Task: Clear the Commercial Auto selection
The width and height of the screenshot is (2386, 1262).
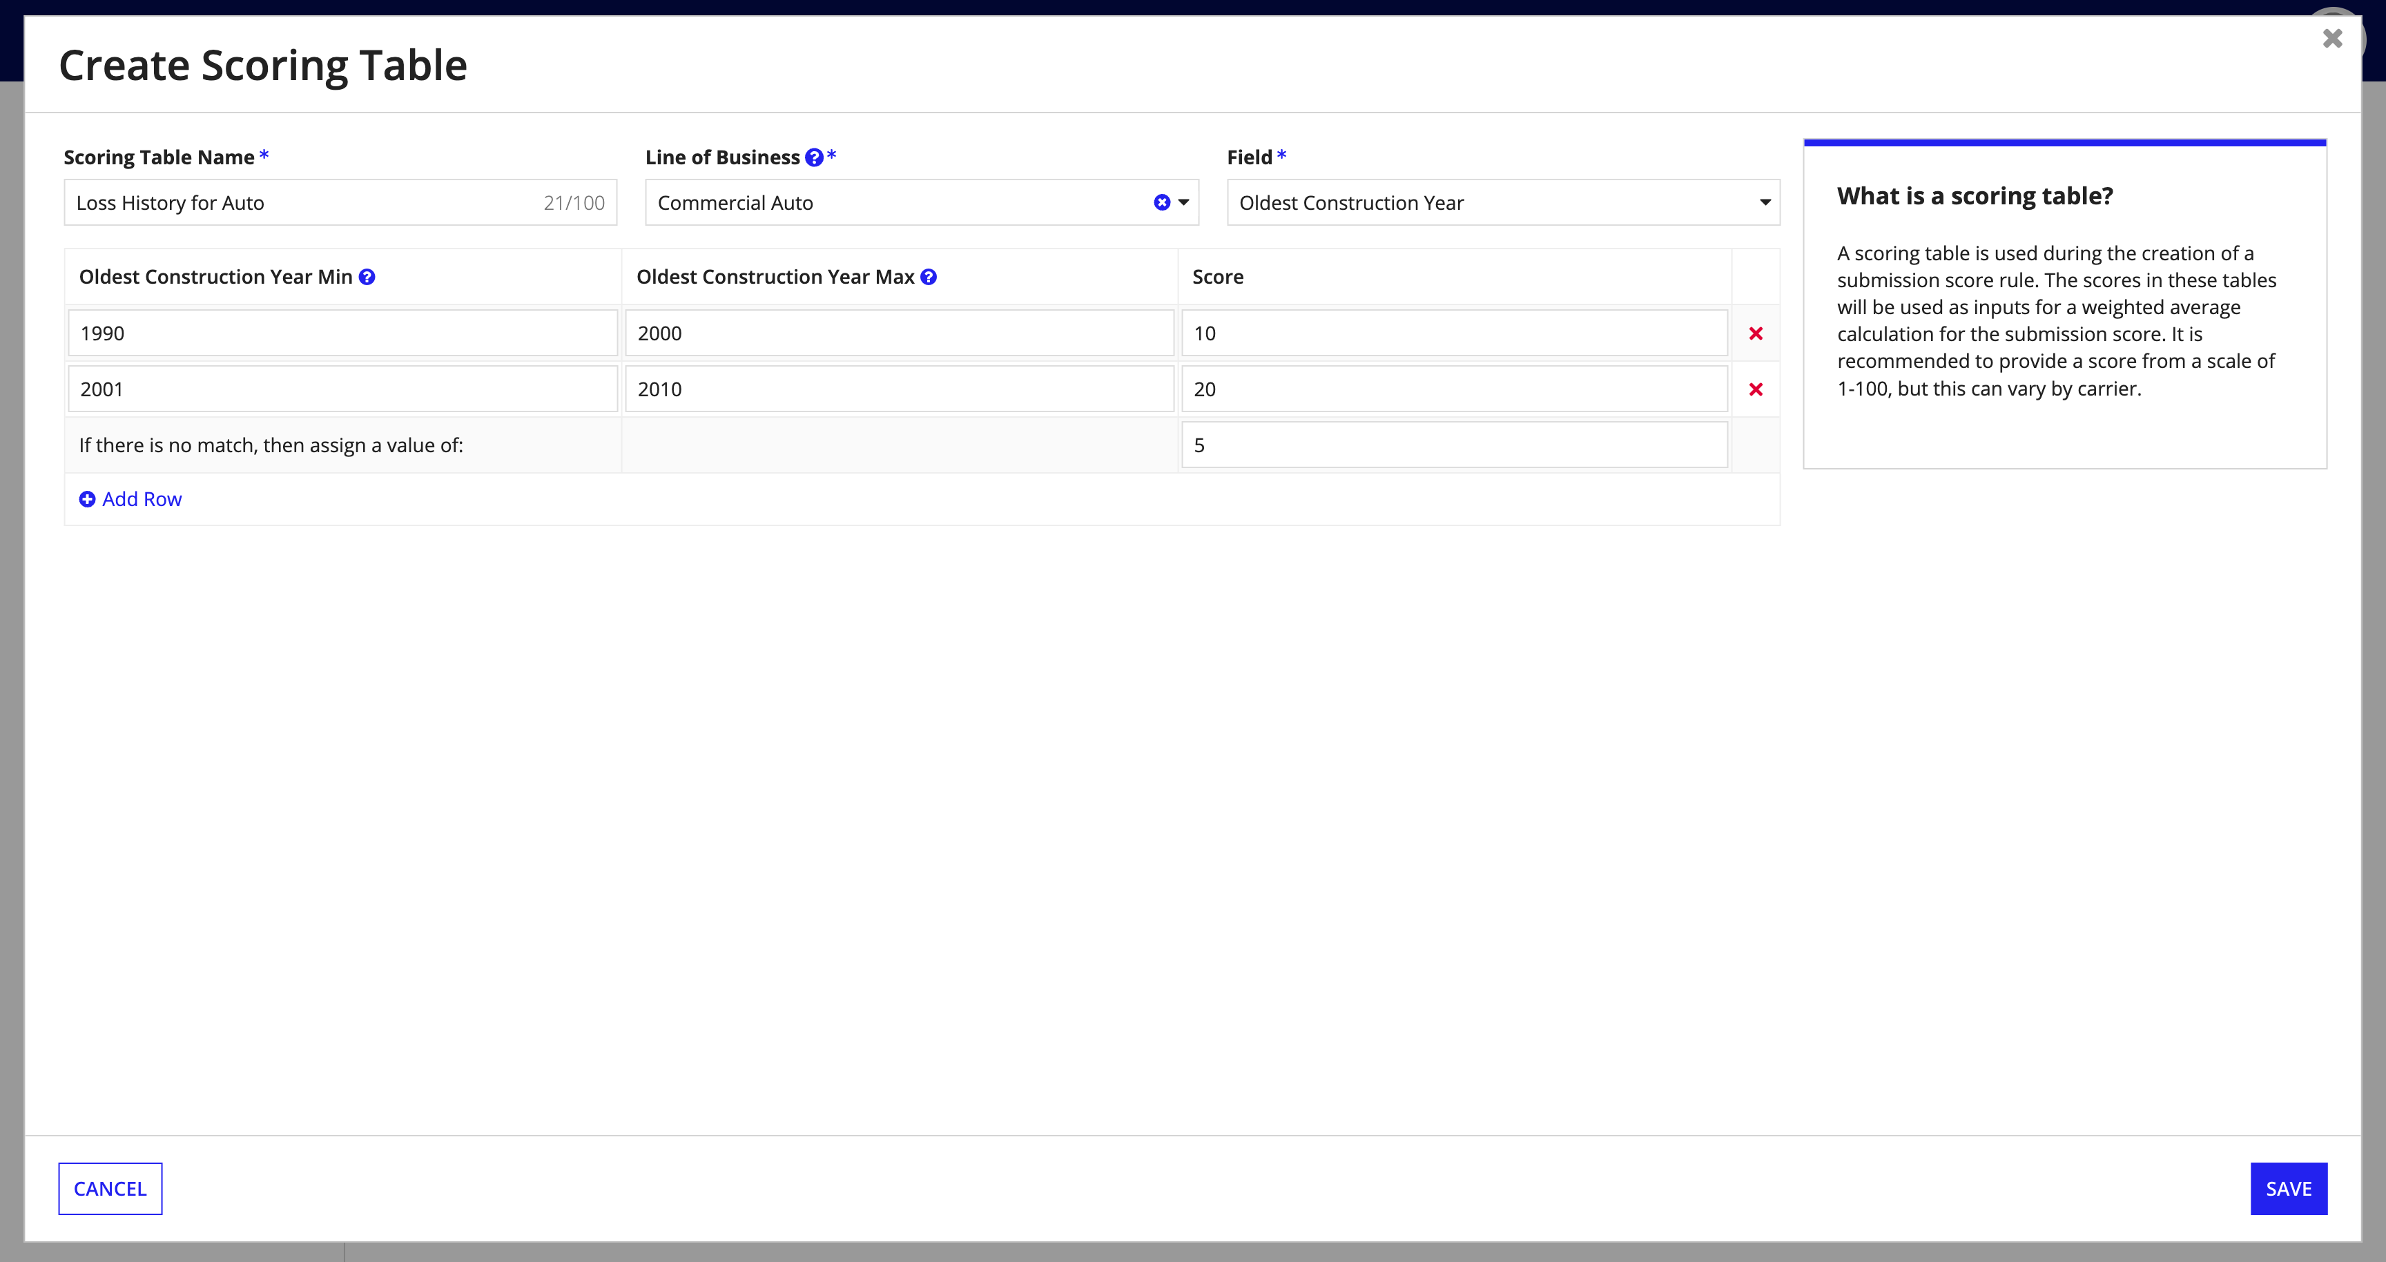Action: (1161, 203)
